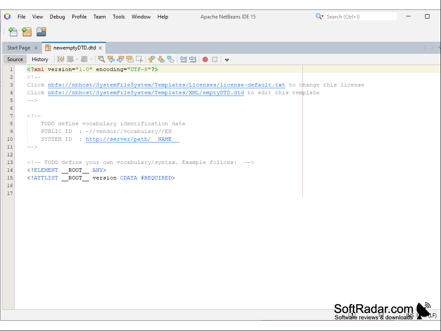Close the Start Page tab
Image resolution: width=441 pixels, height=331 pixels.
pos(36,48)
